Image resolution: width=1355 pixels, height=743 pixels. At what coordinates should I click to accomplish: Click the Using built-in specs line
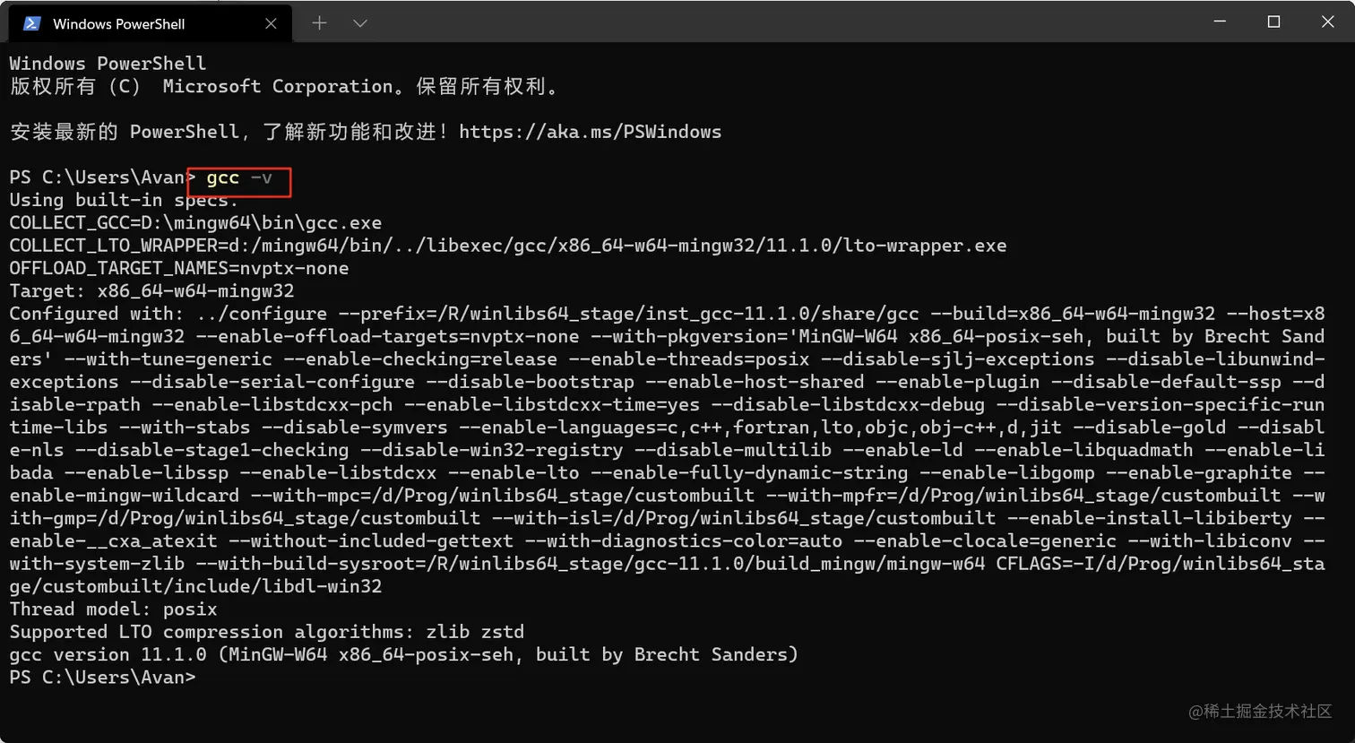point(124,200)
